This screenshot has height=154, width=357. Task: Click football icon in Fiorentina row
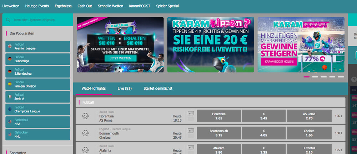pyautogui.click(x=85, y=116)
